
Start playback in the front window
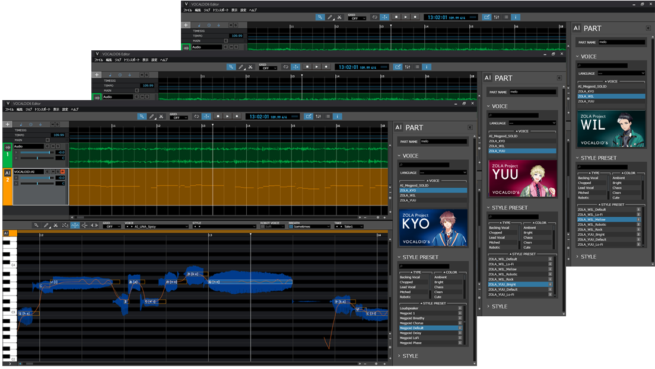(x=227, y=116)
